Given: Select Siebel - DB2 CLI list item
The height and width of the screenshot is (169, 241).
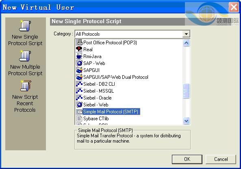Looking at the screenshot, I should [x=99, y=84].
